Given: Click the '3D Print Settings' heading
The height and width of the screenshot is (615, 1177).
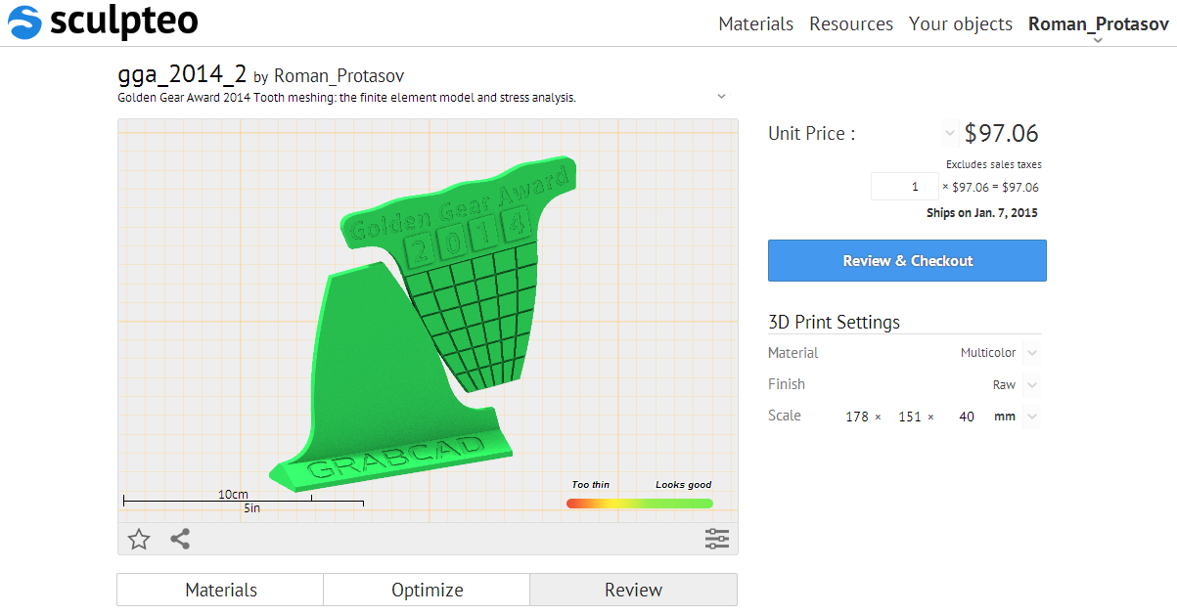Looking at the screenshot, I should [x=834, y=322].
